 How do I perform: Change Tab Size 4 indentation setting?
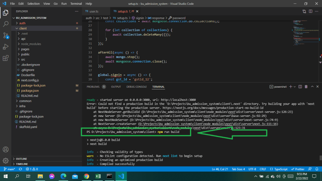[x=238, y=169]
